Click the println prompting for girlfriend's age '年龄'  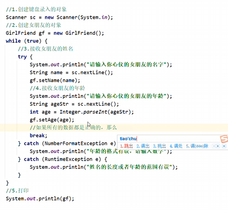coord(101,96)
